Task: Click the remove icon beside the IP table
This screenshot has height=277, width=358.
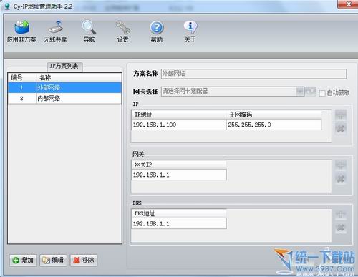Action: pos(341,128)
